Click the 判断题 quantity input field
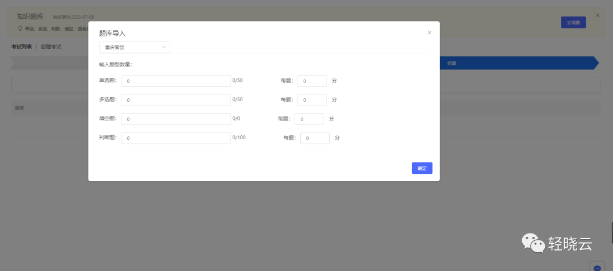This screenshot has width=613, height=271. pyautogui.click(x=175, y=138)
